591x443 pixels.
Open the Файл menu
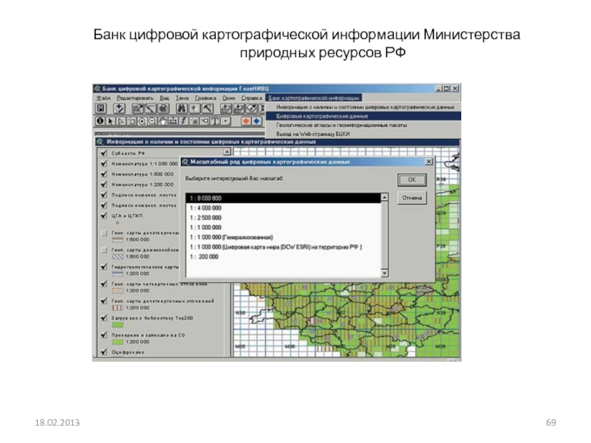(103, 97)
